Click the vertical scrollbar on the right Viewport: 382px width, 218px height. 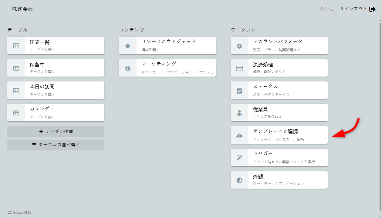[x=380, y=115]
